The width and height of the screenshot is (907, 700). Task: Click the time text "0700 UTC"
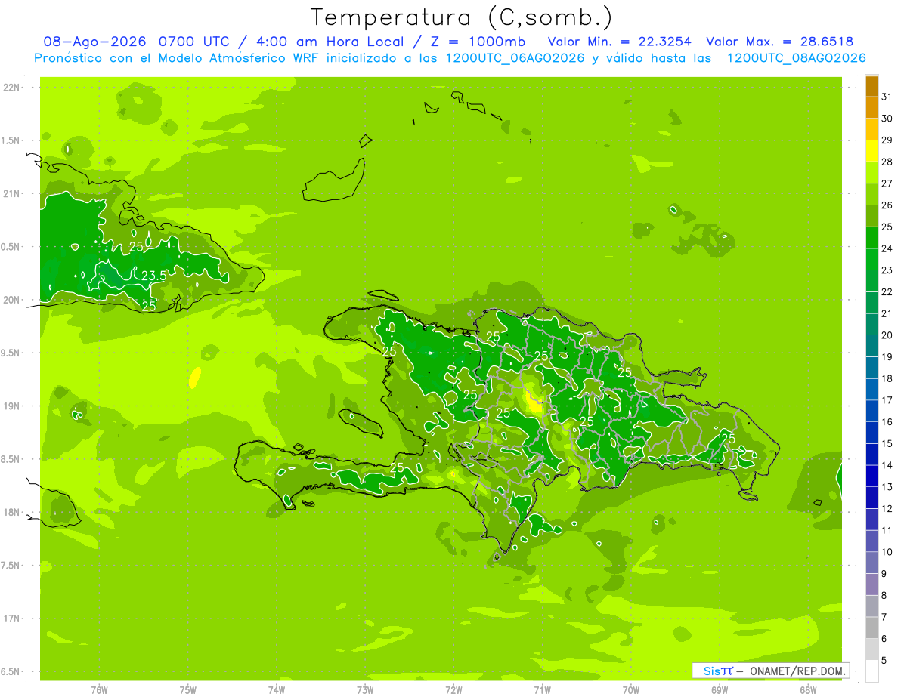(197, 42)
